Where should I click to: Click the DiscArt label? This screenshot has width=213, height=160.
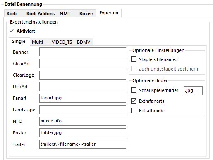point(20,87)
